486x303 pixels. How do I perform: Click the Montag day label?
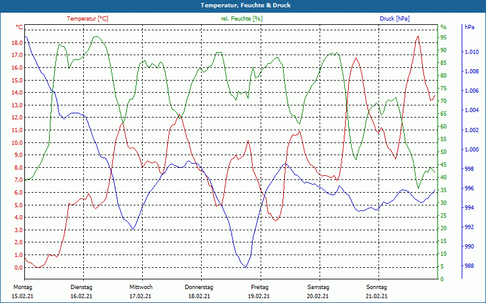22,287
